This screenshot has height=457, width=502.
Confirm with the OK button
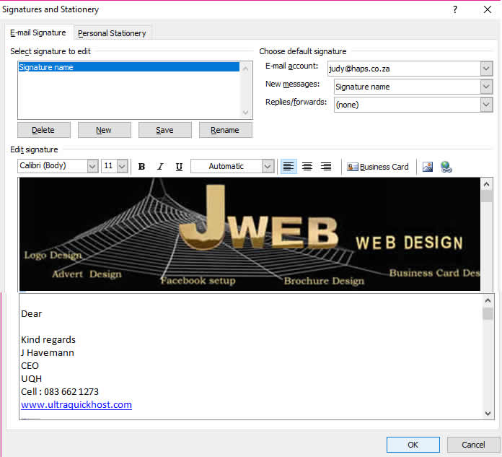(413, 445)
